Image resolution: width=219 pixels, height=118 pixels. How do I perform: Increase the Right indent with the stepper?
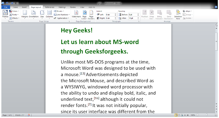point(115,18)
